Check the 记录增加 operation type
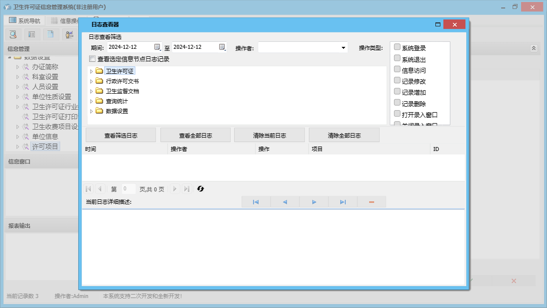This screenshot has width=547, height=308. pyautogui.click(x=397, y=91)
